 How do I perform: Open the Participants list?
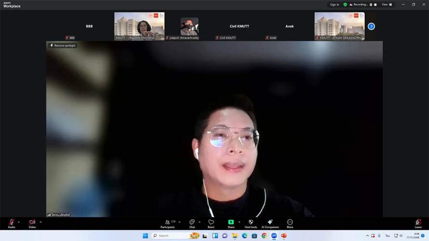tap(168, 224)
